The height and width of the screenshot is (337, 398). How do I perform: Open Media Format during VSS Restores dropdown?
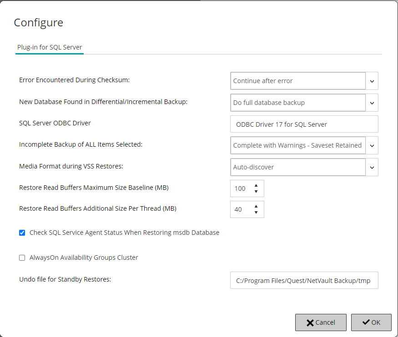372,168
